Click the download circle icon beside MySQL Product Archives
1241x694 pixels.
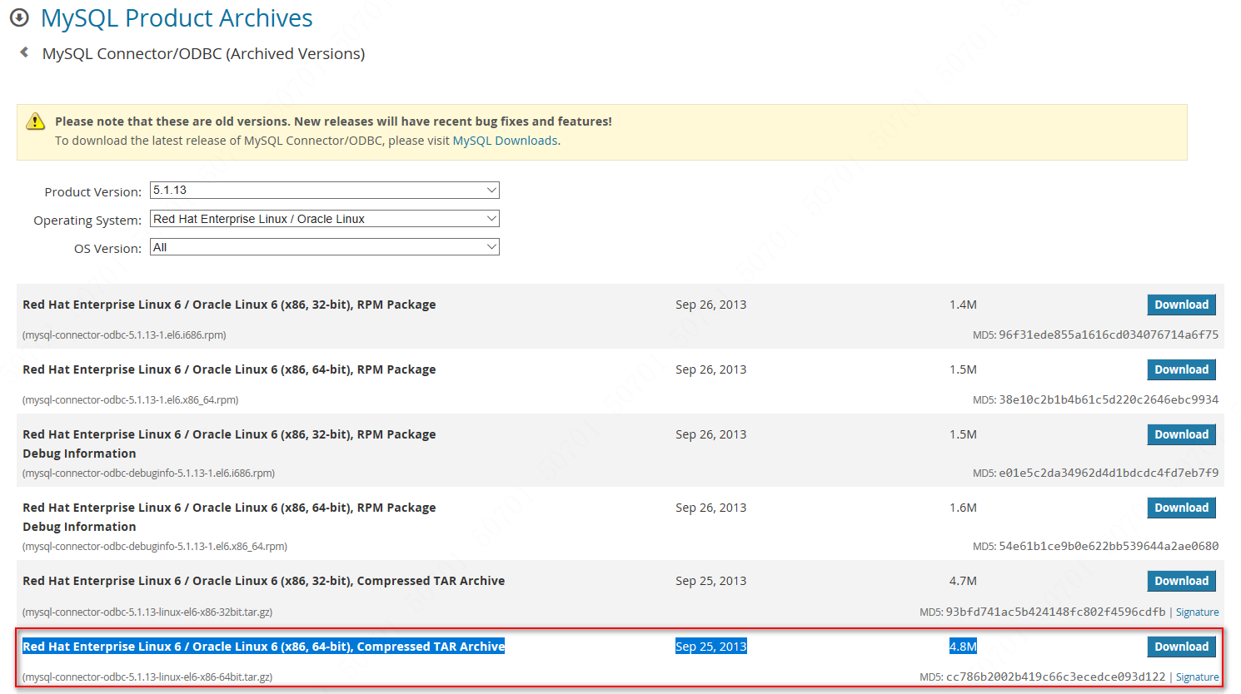[x=19, y=17]
